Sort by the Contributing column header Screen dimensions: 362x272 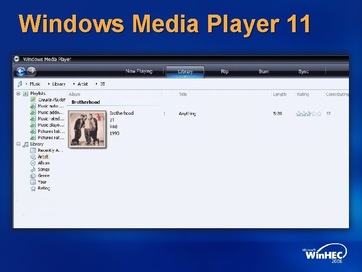(x=337, y=94)
